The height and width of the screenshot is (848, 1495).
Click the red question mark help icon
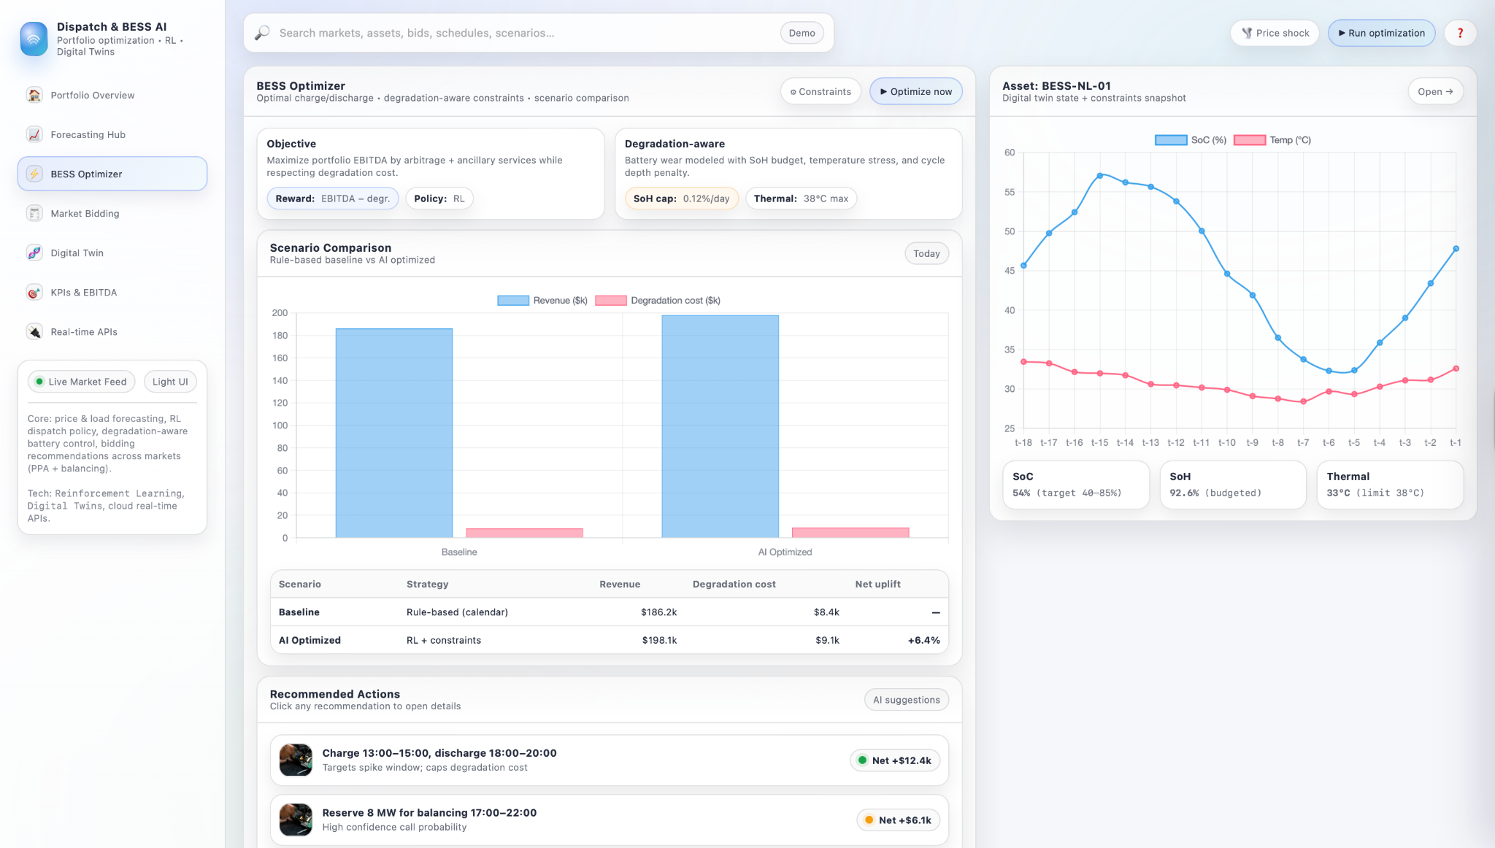[x=1460, y=33]
